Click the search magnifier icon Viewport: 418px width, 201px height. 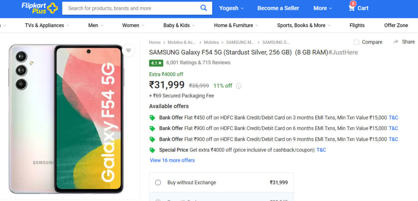point(203,8)
